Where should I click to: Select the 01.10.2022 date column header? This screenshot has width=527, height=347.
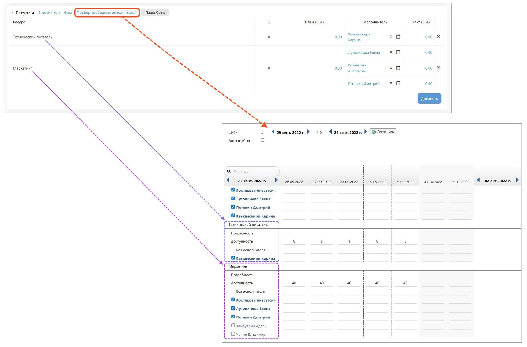click(x=433, y=182)
